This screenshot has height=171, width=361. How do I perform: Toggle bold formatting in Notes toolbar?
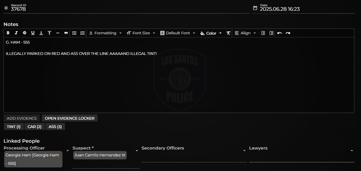[x=8, y=33]
